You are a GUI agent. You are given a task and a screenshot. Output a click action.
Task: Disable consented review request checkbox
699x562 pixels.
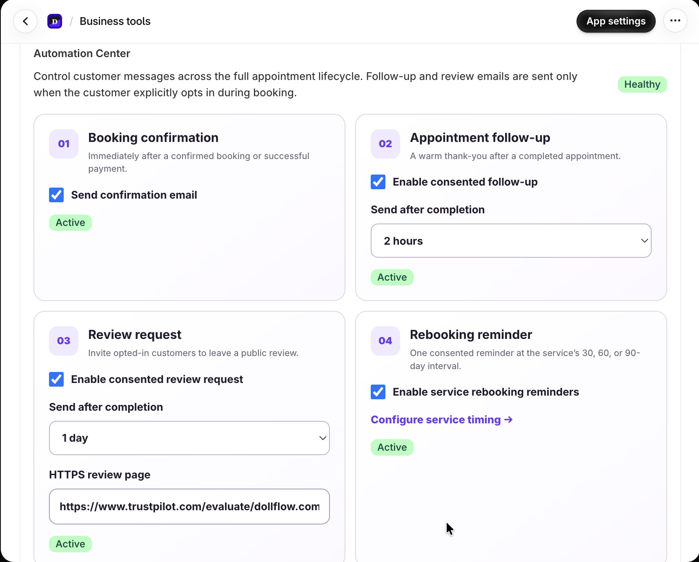click(56, 379)
